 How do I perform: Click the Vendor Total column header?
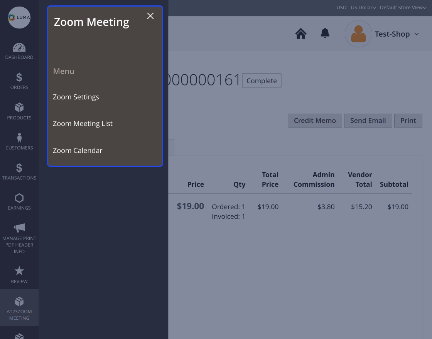(360, 180)
